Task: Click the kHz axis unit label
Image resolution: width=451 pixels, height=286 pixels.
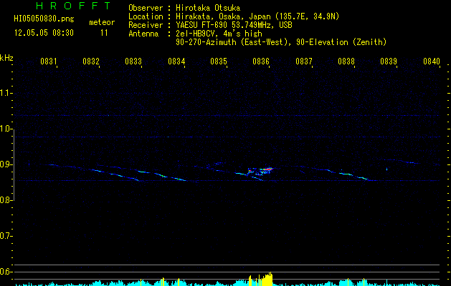Action: point(6,58)
